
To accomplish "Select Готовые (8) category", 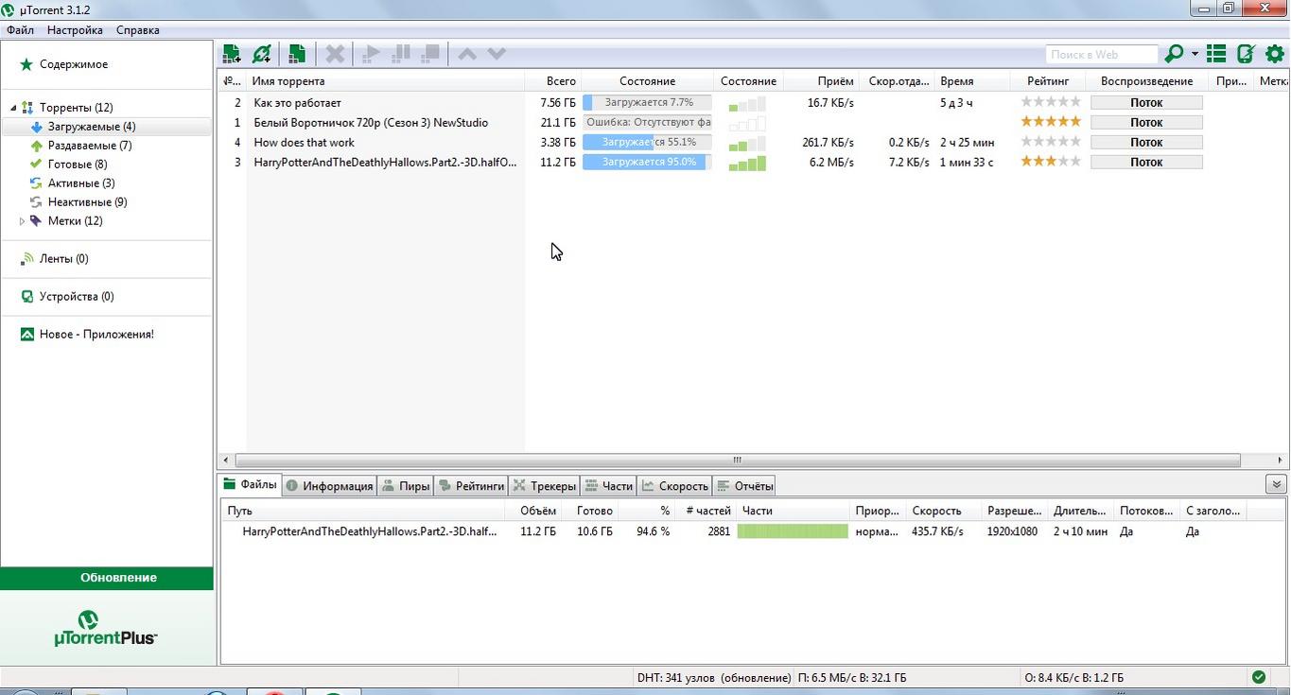I will [x=77, y=164].
